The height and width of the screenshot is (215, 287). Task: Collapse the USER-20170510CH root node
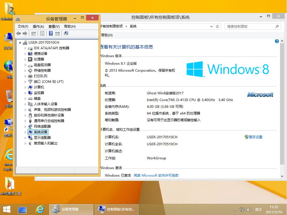click(20, 42)
